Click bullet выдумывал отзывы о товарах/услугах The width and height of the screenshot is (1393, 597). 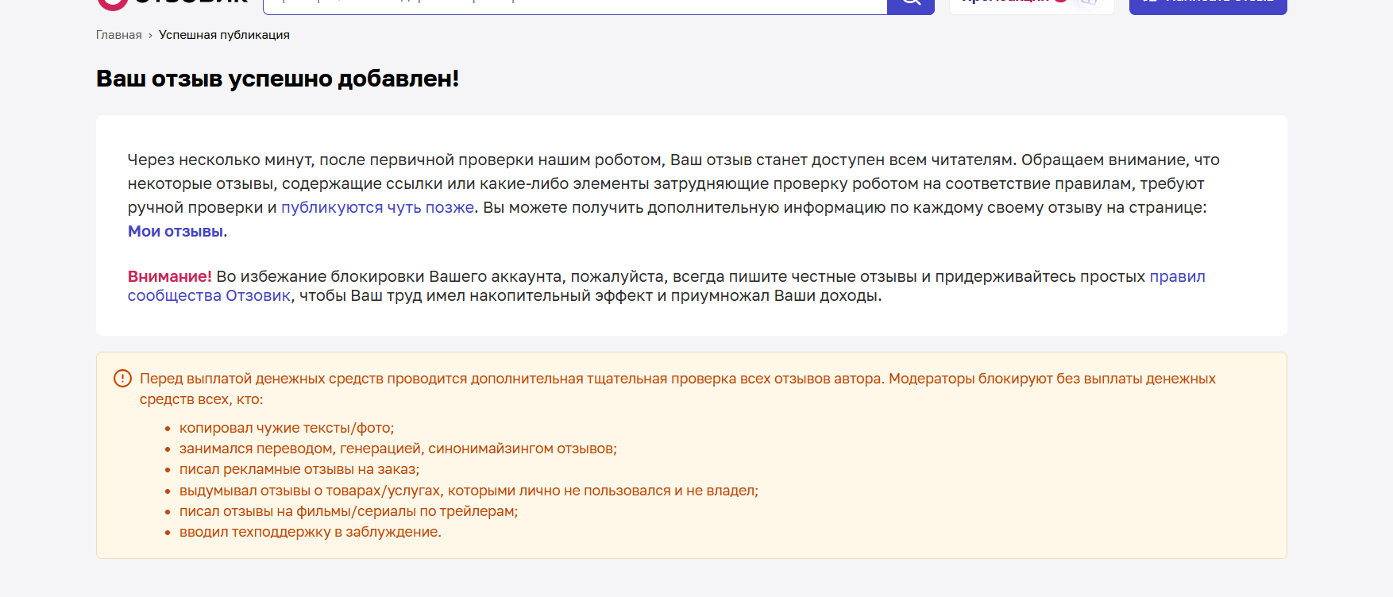tap(469, 491)
